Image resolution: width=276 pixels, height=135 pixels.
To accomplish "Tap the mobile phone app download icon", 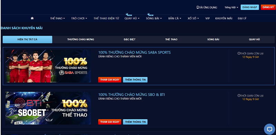I will [x=198, y=7].
